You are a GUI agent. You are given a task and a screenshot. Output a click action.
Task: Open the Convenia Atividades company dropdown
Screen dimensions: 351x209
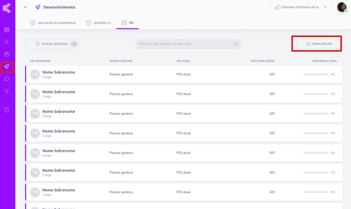tap(301, 7)
